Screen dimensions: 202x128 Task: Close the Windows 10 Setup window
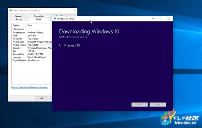coord(169,19)
